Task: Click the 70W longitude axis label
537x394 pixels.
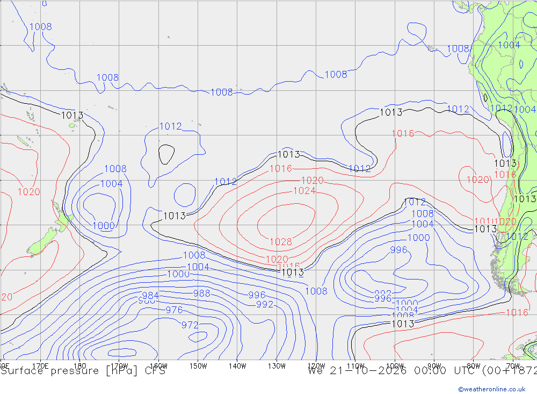Action: pos(513,366)
